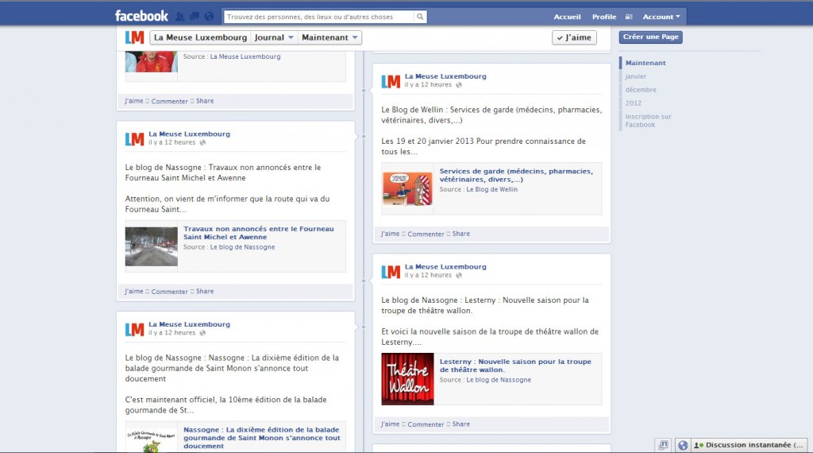Comment on the Services de garde post

(426, 234)
